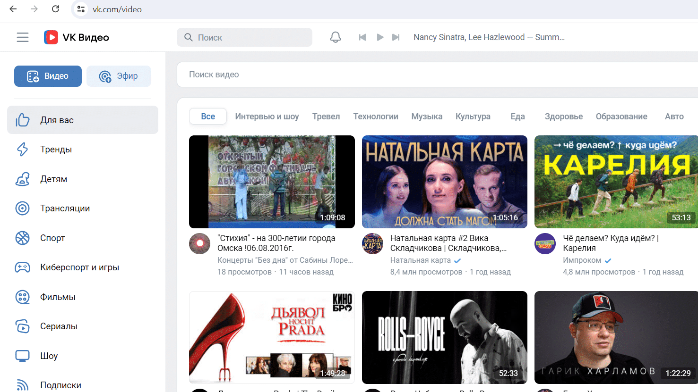
Task: Open the Дьявол носит Prada thumbnail
Action: click(x=272, y=337)
